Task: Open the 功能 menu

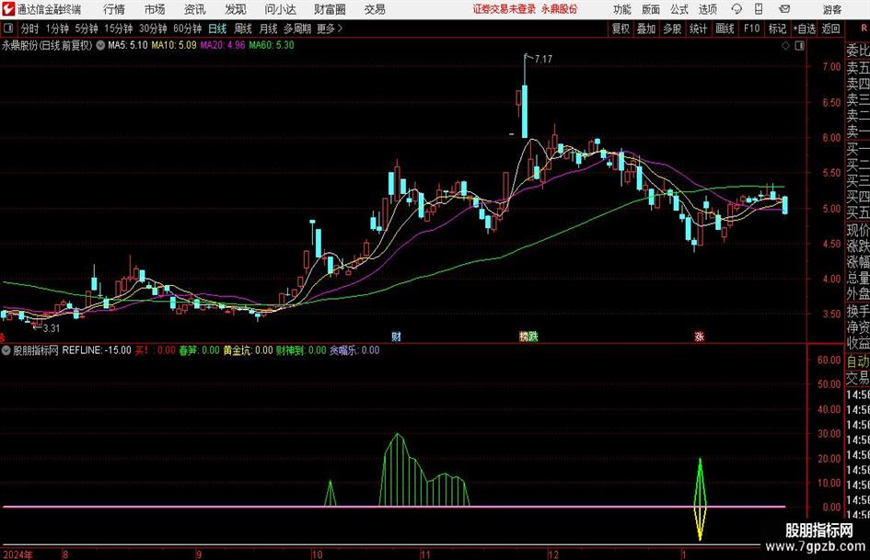Action: click(x=622, y=9)
